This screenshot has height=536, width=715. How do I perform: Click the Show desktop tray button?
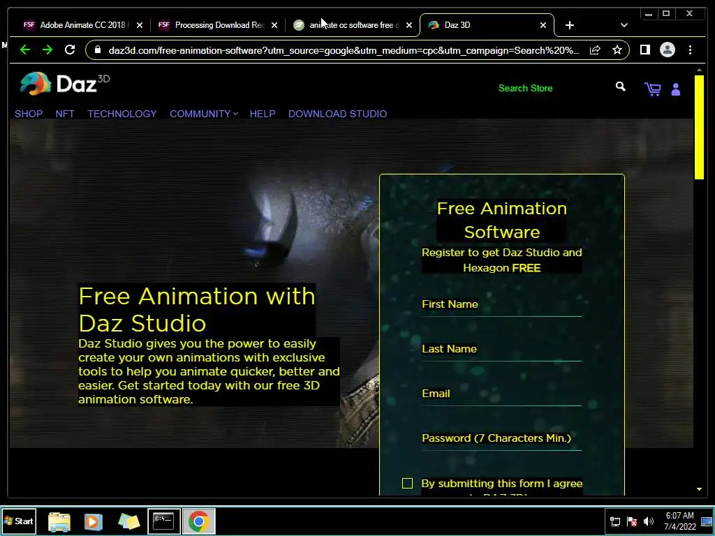(707, 521)
